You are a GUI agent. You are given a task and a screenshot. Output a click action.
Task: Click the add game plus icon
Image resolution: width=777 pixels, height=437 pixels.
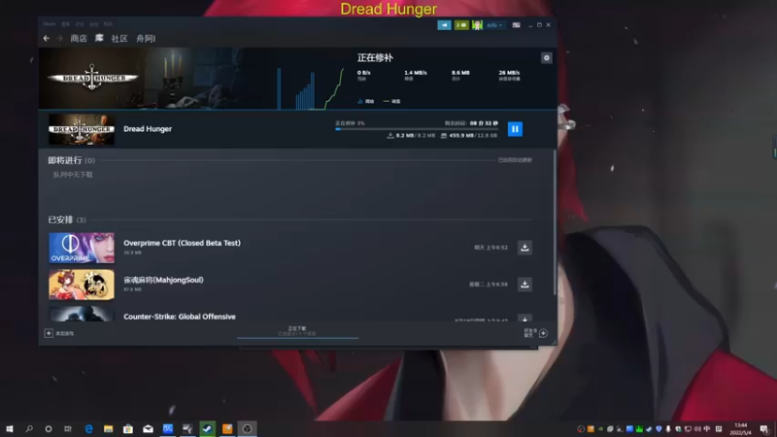coord(49,333)
